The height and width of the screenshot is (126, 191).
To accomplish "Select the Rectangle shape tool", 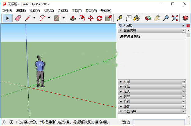I will click(x=57, y=18).
